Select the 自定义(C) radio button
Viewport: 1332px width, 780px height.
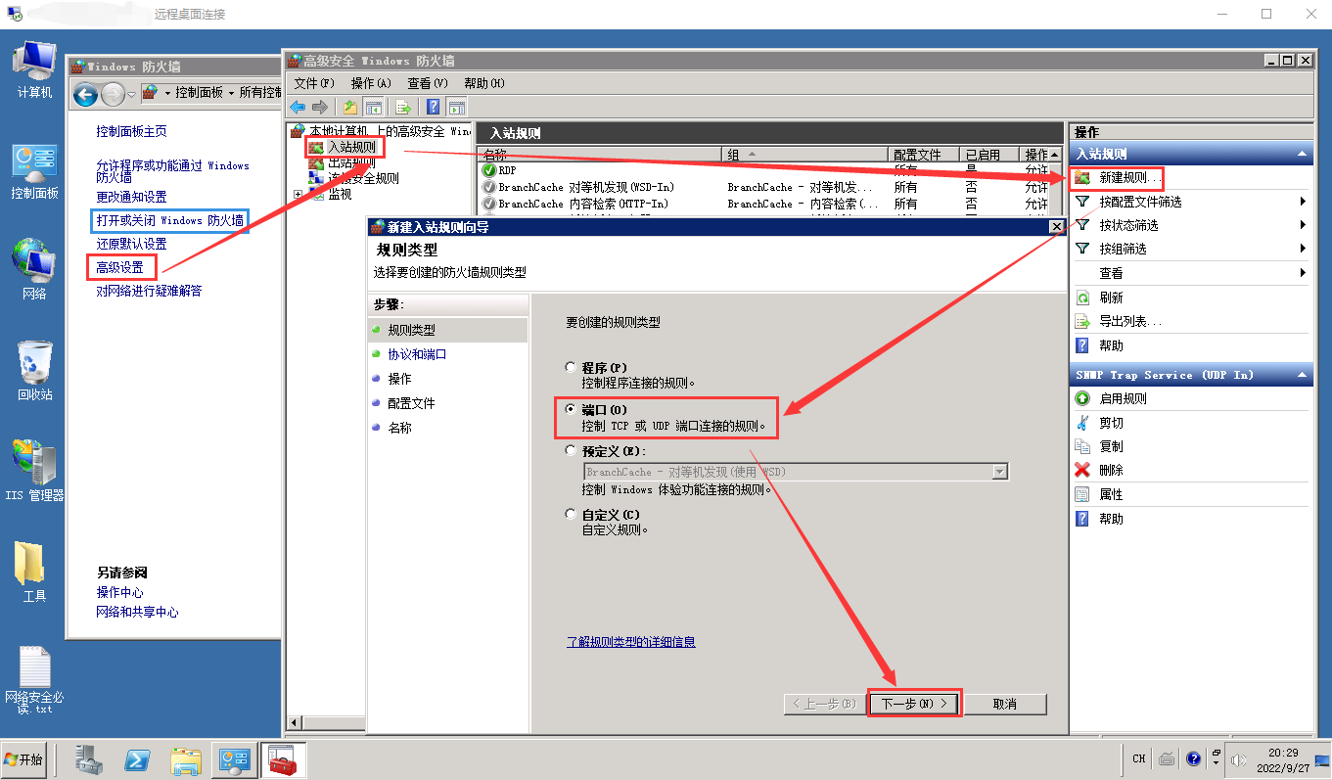pyautogui.click(x=572, y=514)
